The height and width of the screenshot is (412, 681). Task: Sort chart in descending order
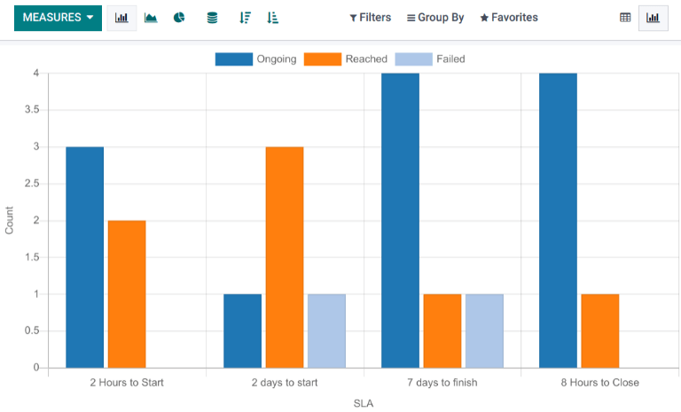[245, 18]
